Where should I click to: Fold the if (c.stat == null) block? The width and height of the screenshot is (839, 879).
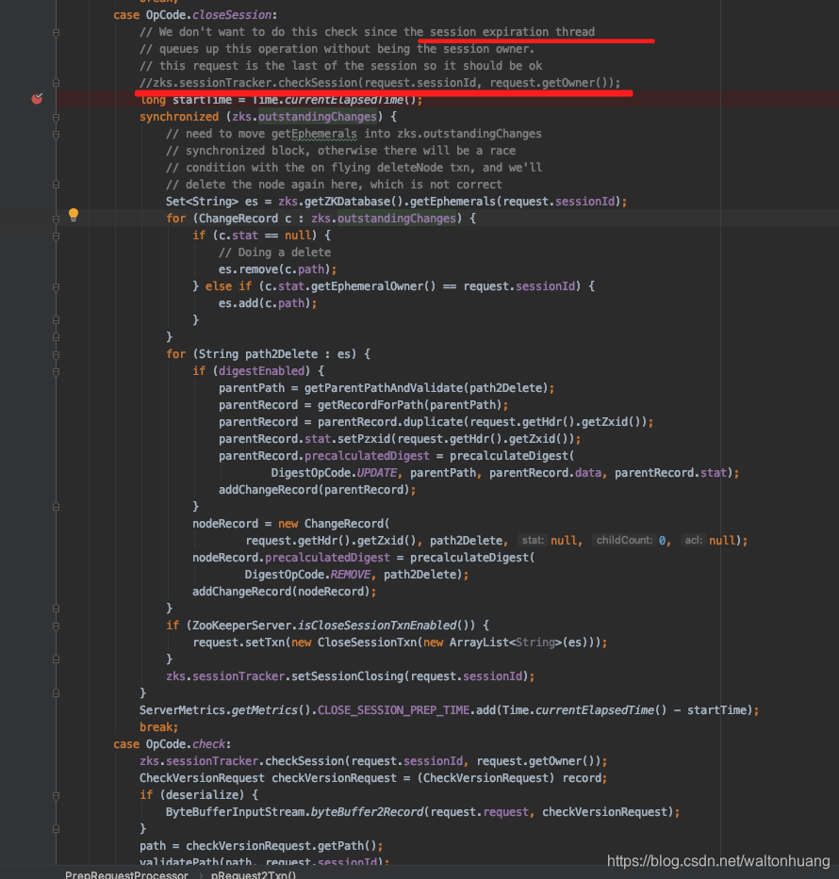click(56, 236)
